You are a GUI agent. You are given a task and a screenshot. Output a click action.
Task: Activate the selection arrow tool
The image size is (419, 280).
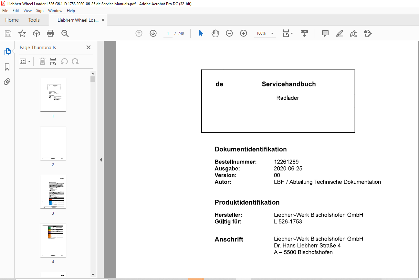[201, 33]
